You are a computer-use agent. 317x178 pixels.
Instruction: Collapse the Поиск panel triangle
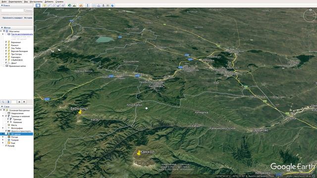pyautogui.click(x=2, y=5)
